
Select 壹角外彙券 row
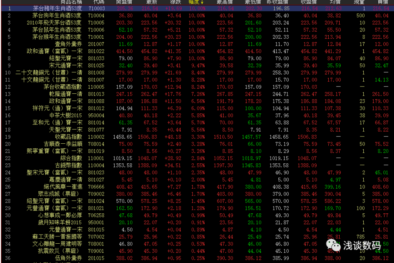click(x=197, y=44)
